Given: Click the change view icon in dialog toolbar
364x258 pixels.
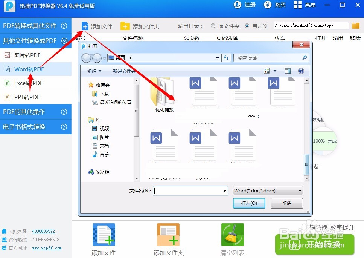Looking at the screenshot, I should tap(267, 71).
